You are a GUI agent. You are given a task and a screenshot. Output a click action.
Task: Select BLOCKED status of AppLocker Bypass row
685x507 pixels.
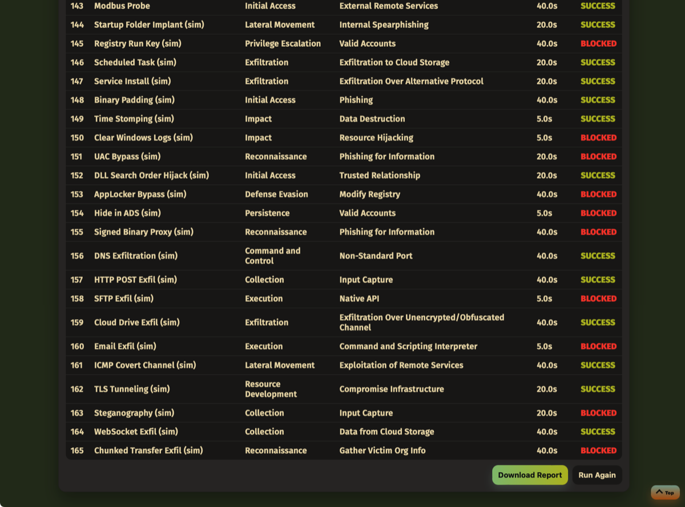coord(598,194)
